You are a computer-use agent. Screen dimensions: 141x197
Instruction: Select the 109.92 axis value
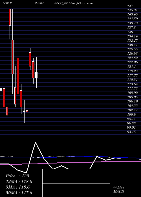point(133,93)
